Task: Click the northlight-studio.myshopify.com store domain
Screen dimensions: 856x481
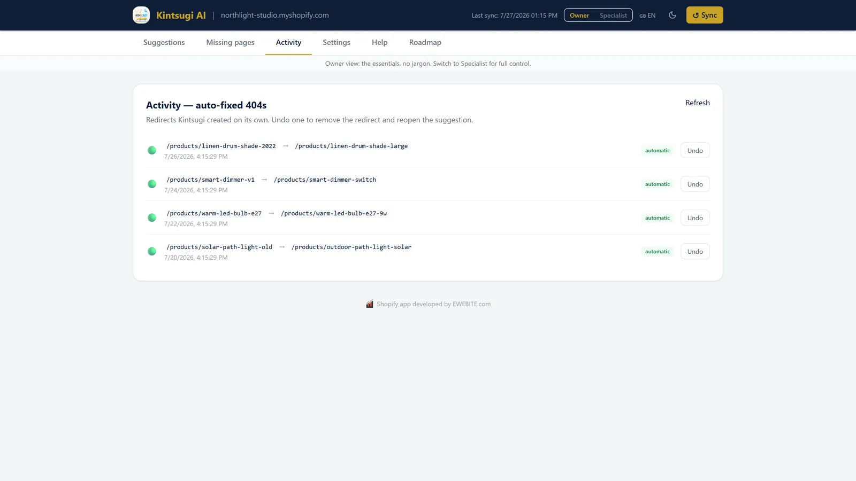Action: tap(275, 15)
